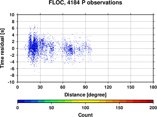The width and height of the screenshot is (157, 117).
Task: Click the plot title 'FLOC, 4184 P observations'
Action: [85, 2]
